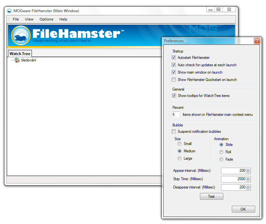Click the Test button

211,196
